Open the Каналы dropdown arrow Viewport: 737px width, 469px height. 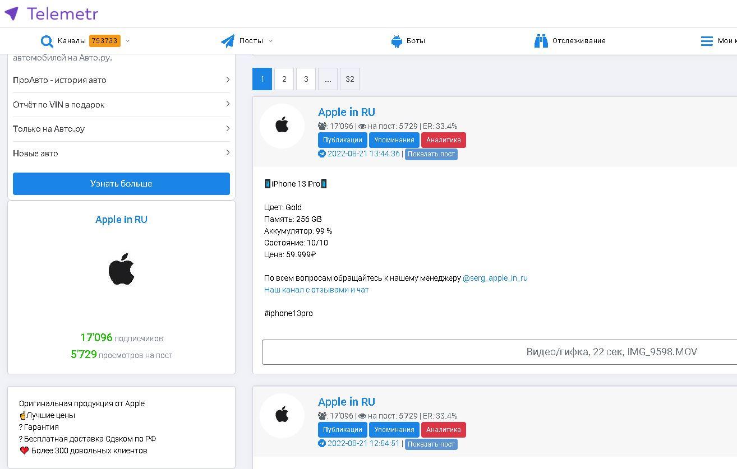click(x=127, y=41)
